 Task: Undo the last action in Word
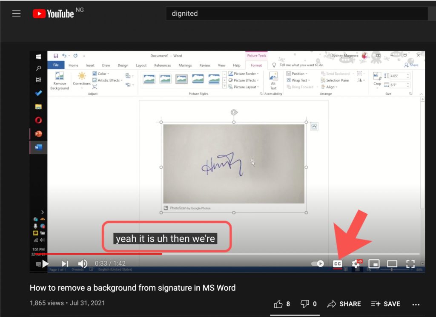pos(64,56)
